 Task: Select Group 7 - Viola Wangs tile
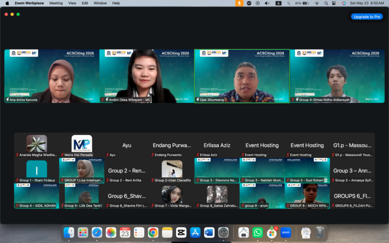coord(172,196)
